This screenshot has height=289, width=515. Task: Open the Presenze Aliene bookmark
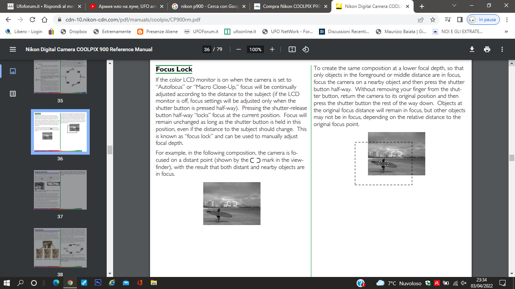click(158, 32)
